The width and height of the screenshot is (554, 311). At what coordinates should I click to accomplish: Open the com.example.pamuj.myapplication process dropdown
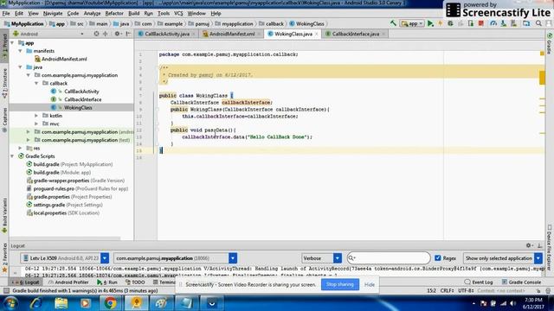click(175, 258)
